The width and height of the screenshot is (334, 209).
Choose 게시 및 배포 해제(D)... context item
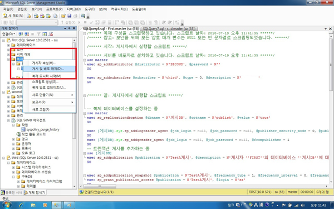49,69
